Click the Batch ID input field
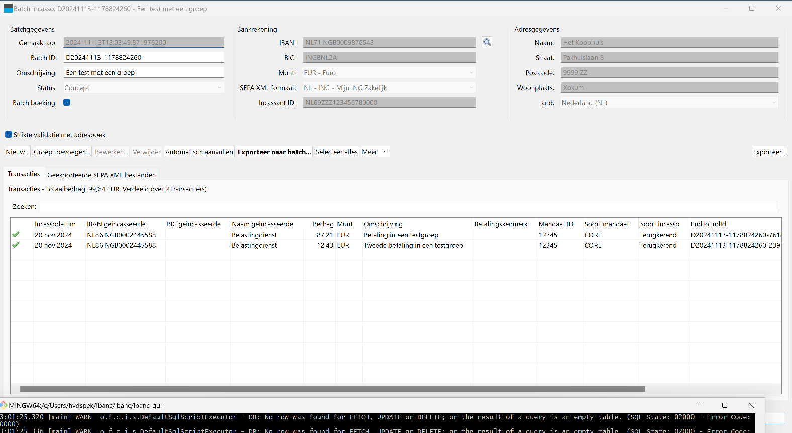This screenshot has width=792, height=433. point(144,58)
